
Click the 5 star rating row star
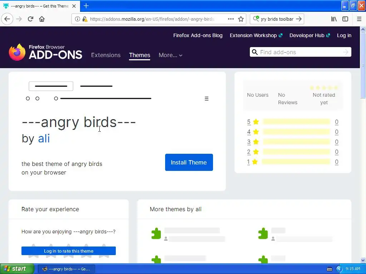[256, 122]
